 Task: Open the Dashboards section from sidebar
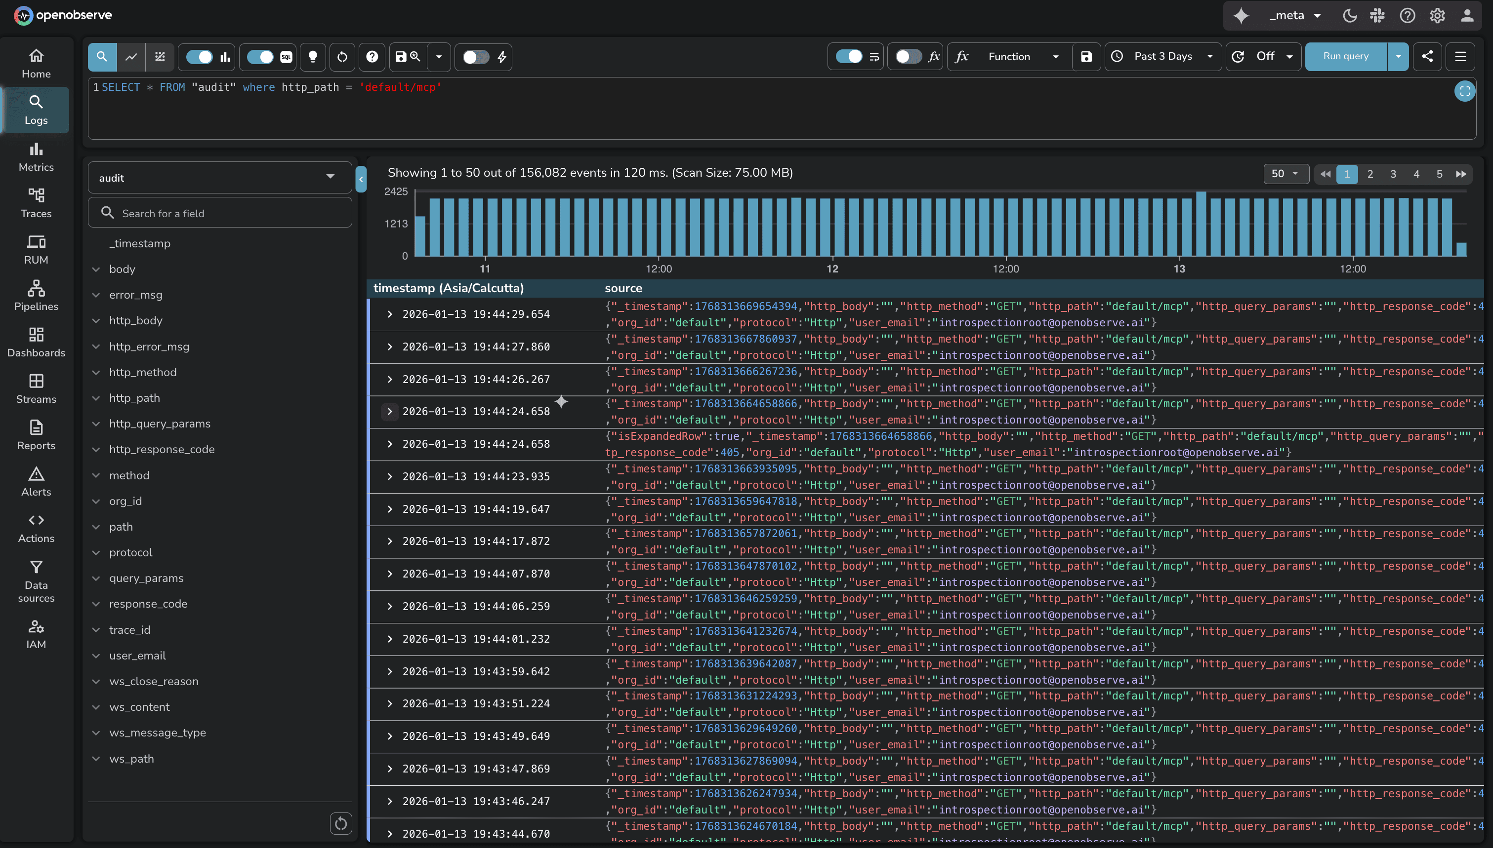pyautogui.click(x=36, y=343)
